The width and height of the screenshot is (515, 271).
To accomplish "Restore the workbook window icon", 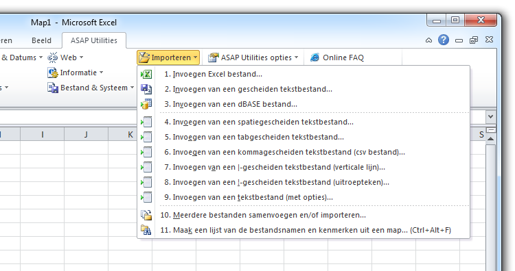I will 474,40.
